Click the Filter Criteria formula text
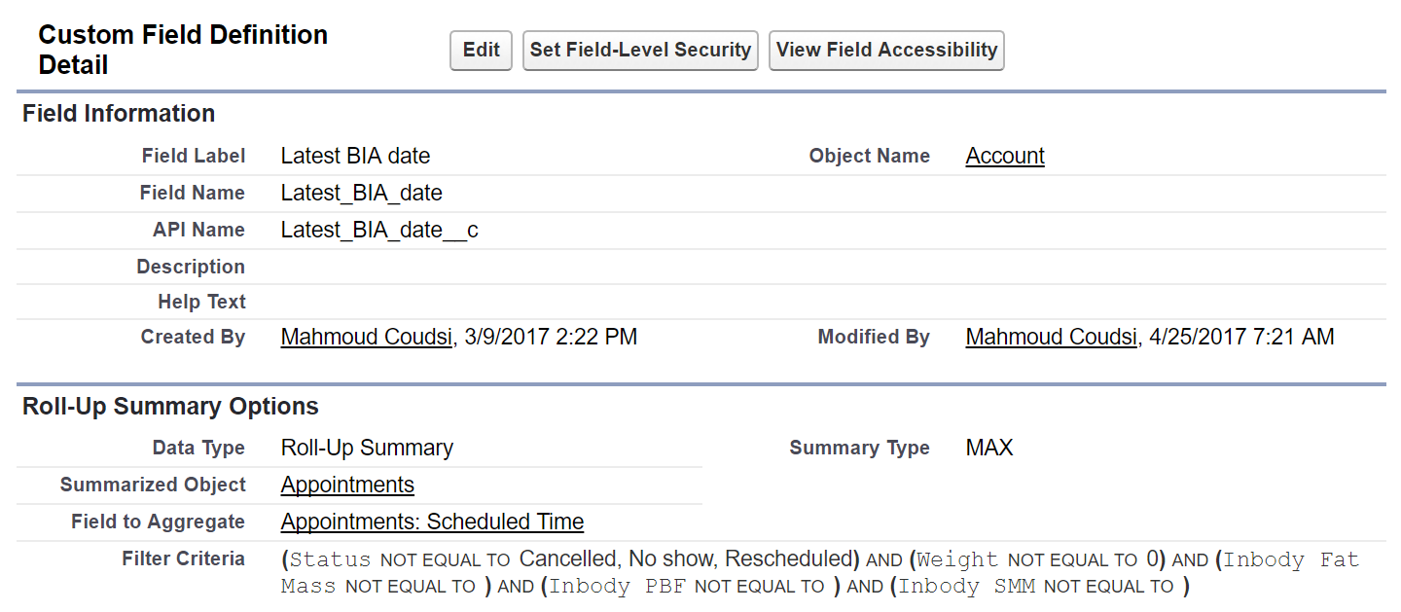Viewport: 1401px width, 612px height. (x=817, y=572)
